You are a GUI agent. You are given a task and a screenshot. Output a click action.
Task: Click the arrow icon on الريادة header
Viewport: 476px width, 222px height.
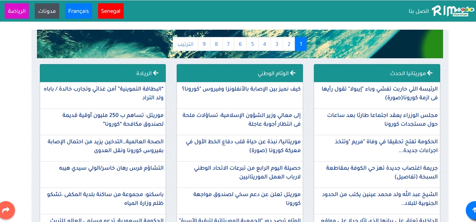click(156, 73)
